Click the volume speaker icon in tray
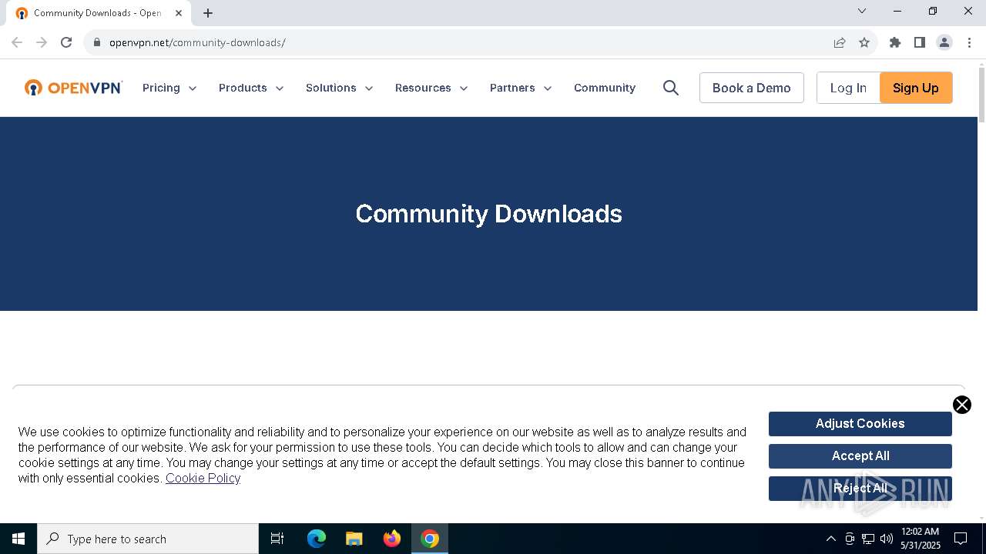 (887, 539)
